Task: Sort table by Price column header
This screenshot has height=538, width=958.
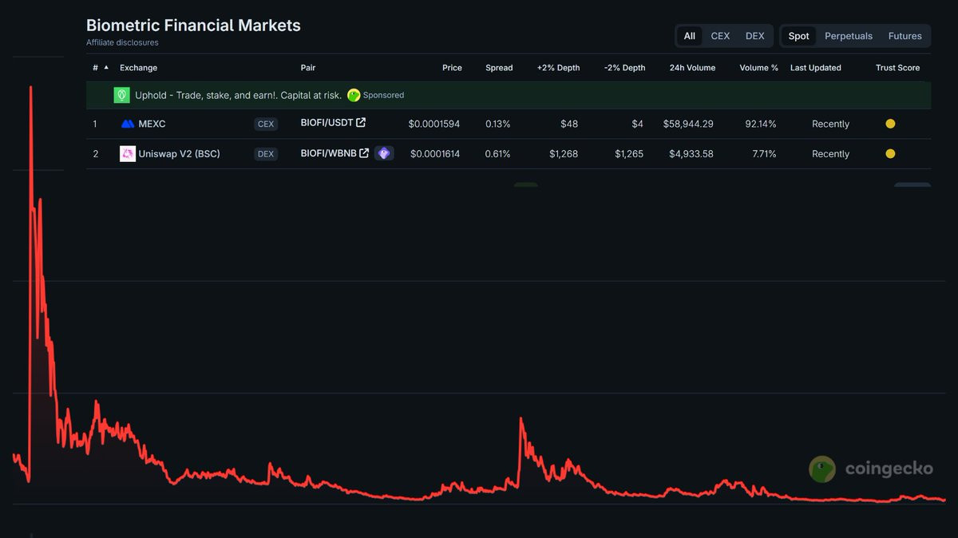Action: pyautogui.click(x=452, y=68)
